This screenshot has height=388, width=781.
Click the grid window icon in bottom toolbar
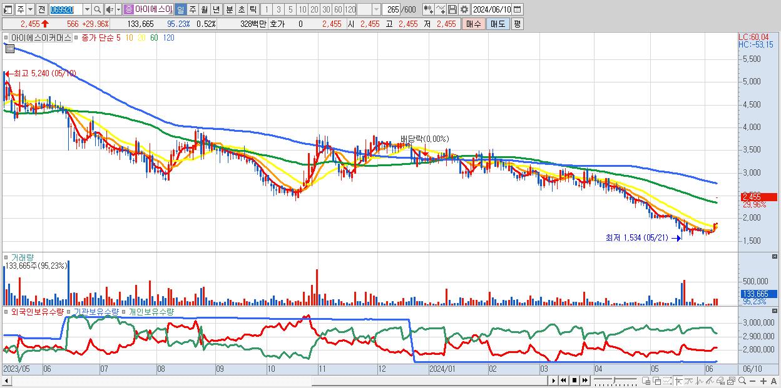click(646, 381)
